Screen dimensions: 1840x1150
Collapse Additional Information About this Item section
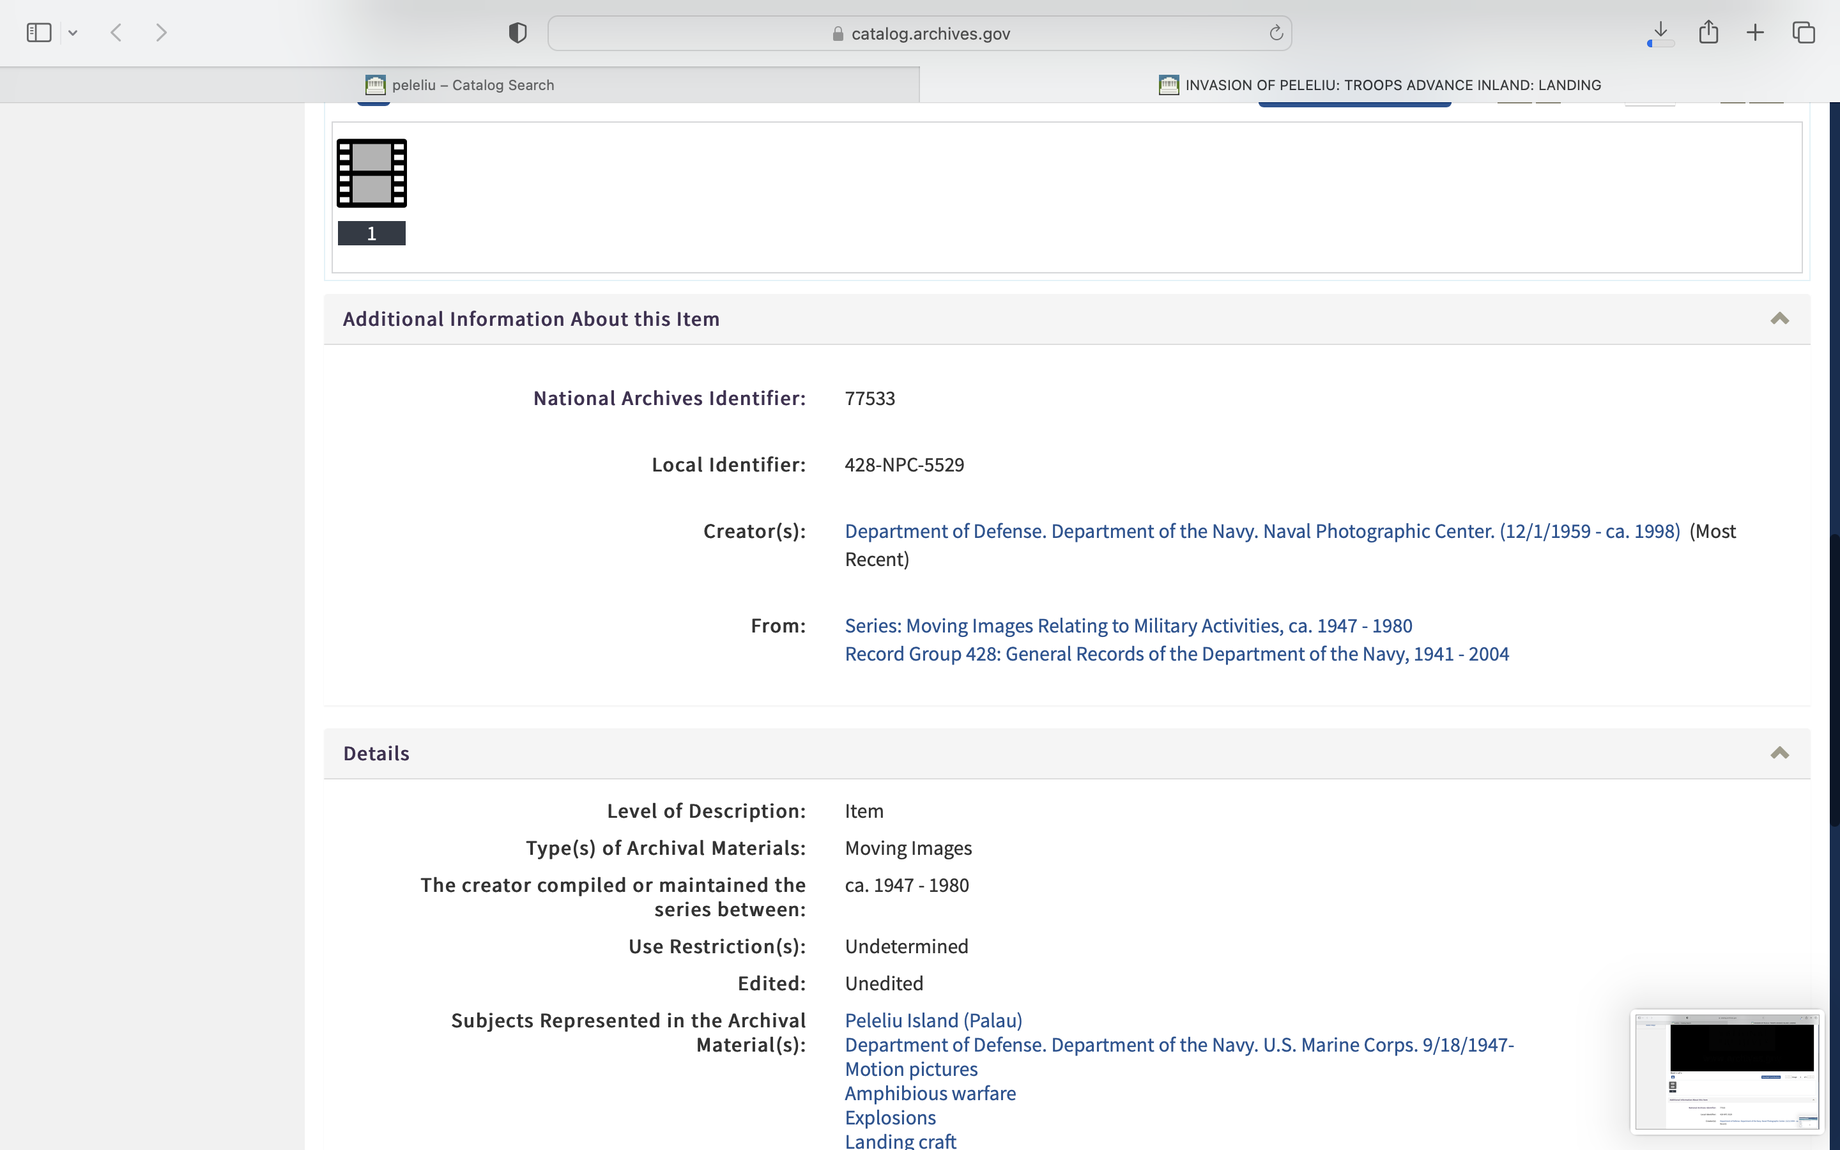pos(1779,319)
